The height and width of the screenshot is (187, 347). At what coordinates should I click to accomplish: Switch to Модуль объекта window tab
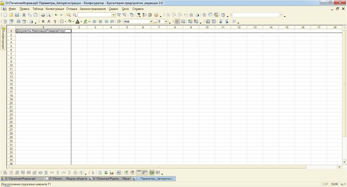point(66,178)
